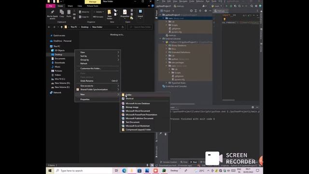The width and height of the screenshot is (309, 174).
Task: Select OneDrive - Personal in navigation pane
Action: (62, 41)
